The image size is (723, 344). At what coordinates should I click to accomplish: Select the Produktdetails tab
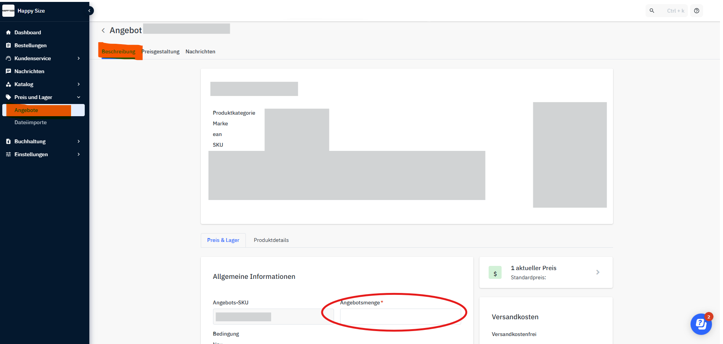271,240
